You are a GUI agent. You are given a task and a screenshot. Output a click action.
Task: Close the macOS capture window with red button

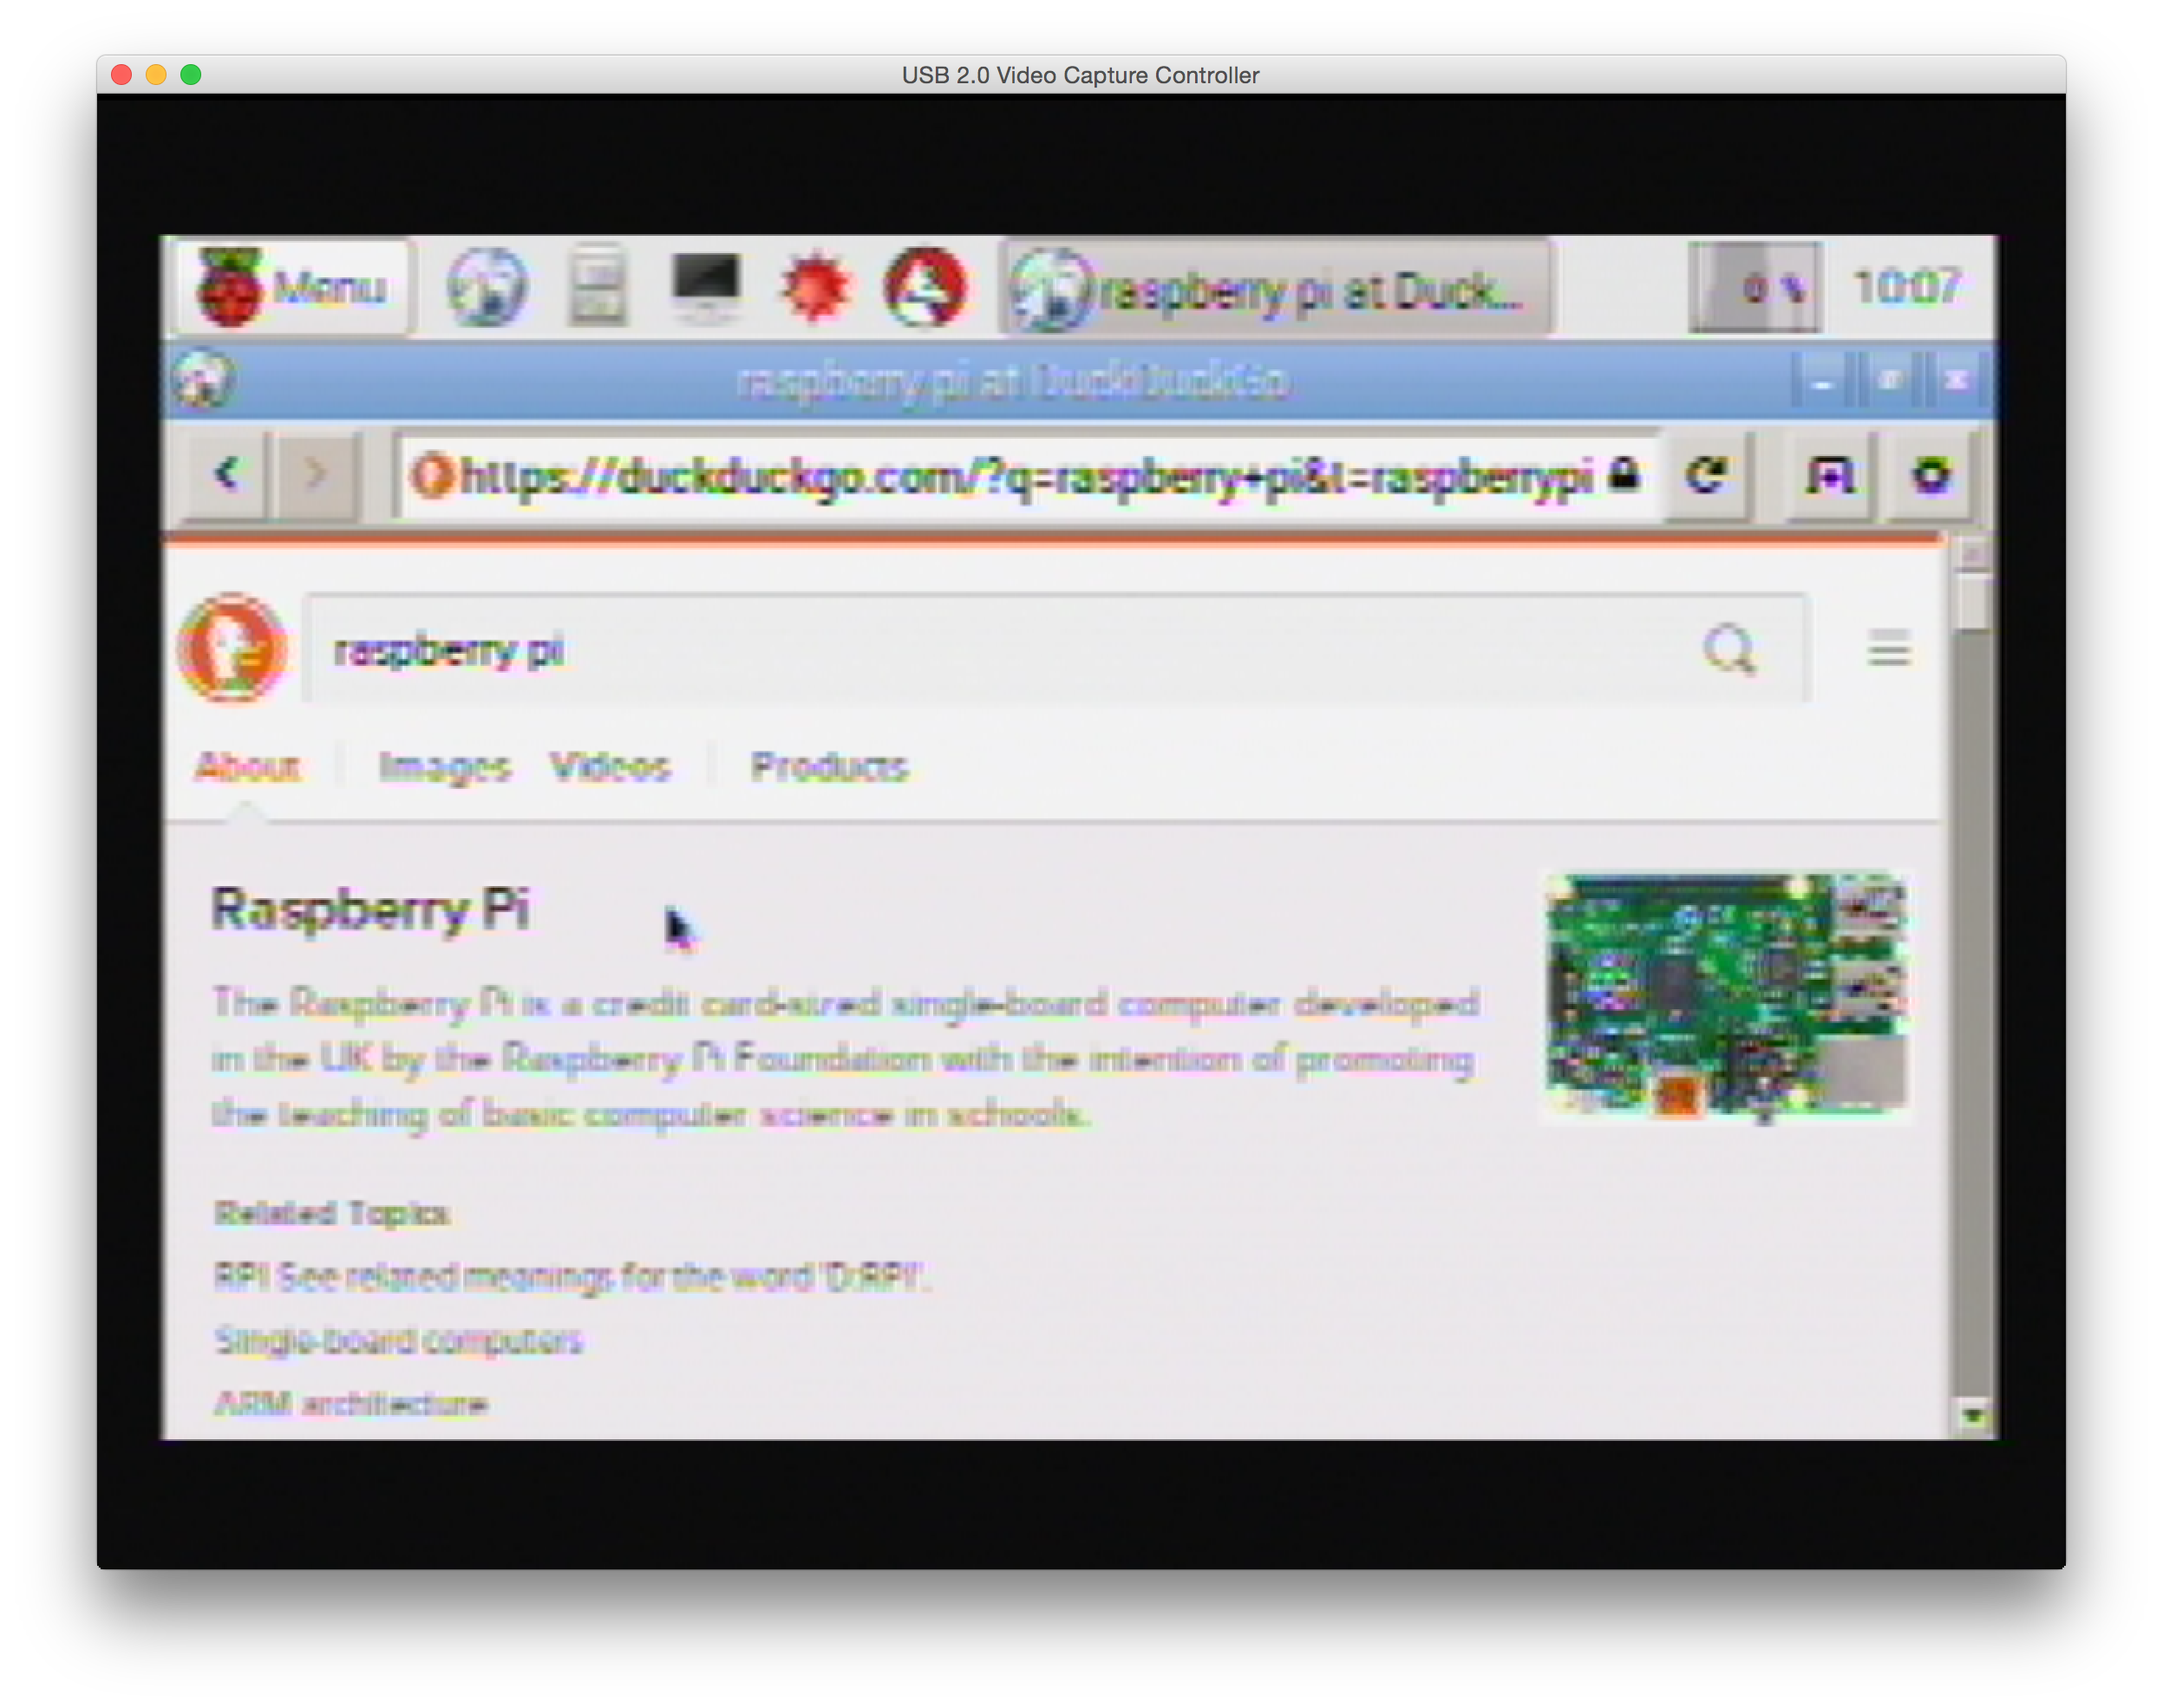coord(122,75)
